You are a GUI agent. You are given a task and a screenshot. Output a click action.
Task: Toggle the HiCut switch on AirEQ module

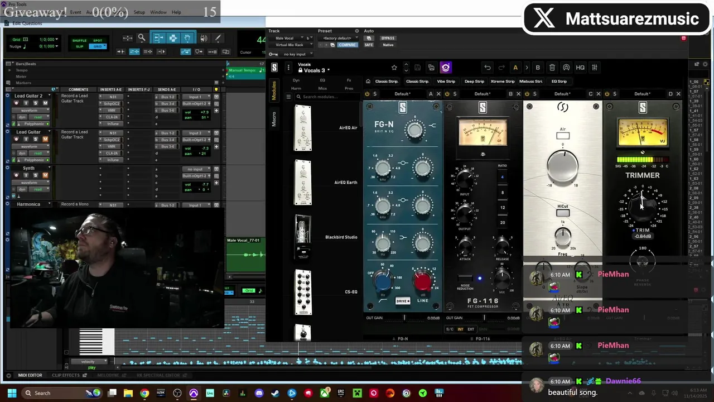coord(563,213)
